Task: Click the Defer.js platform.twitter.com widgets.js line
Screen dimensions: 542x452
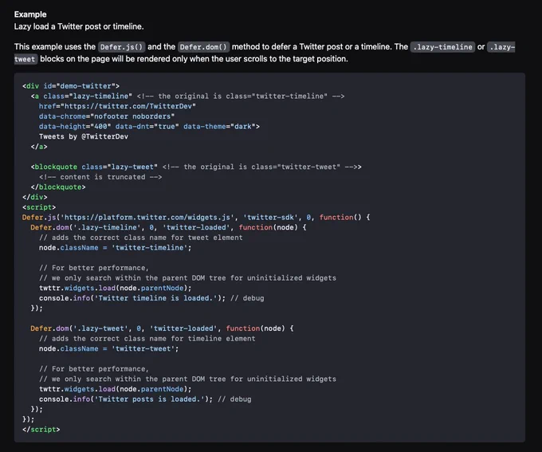Action: pos(196,218)
